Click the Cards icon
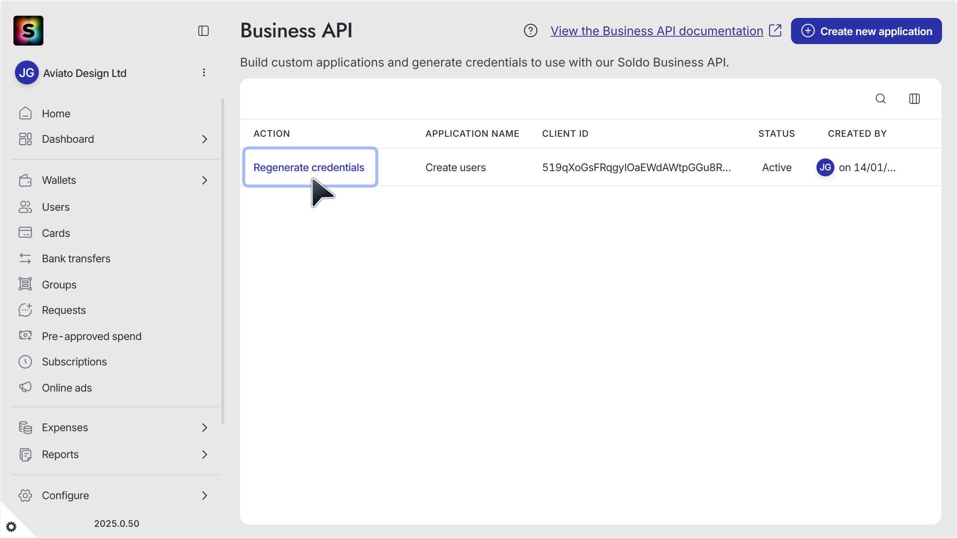 click(25, 233)
